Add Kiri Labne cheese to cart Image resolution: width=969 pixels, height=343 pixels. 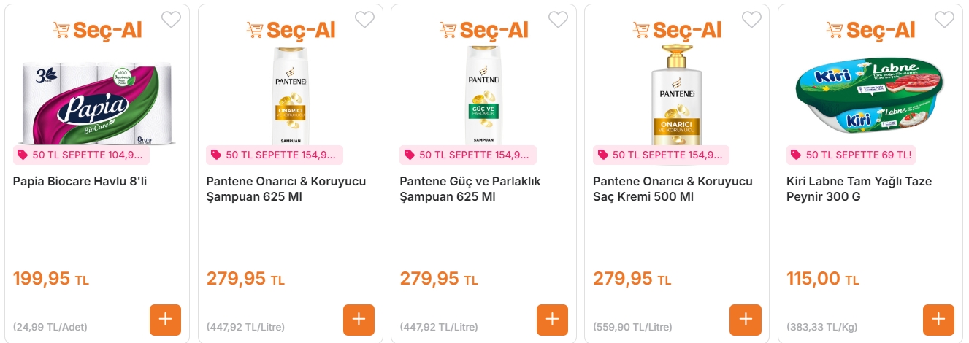938,320
